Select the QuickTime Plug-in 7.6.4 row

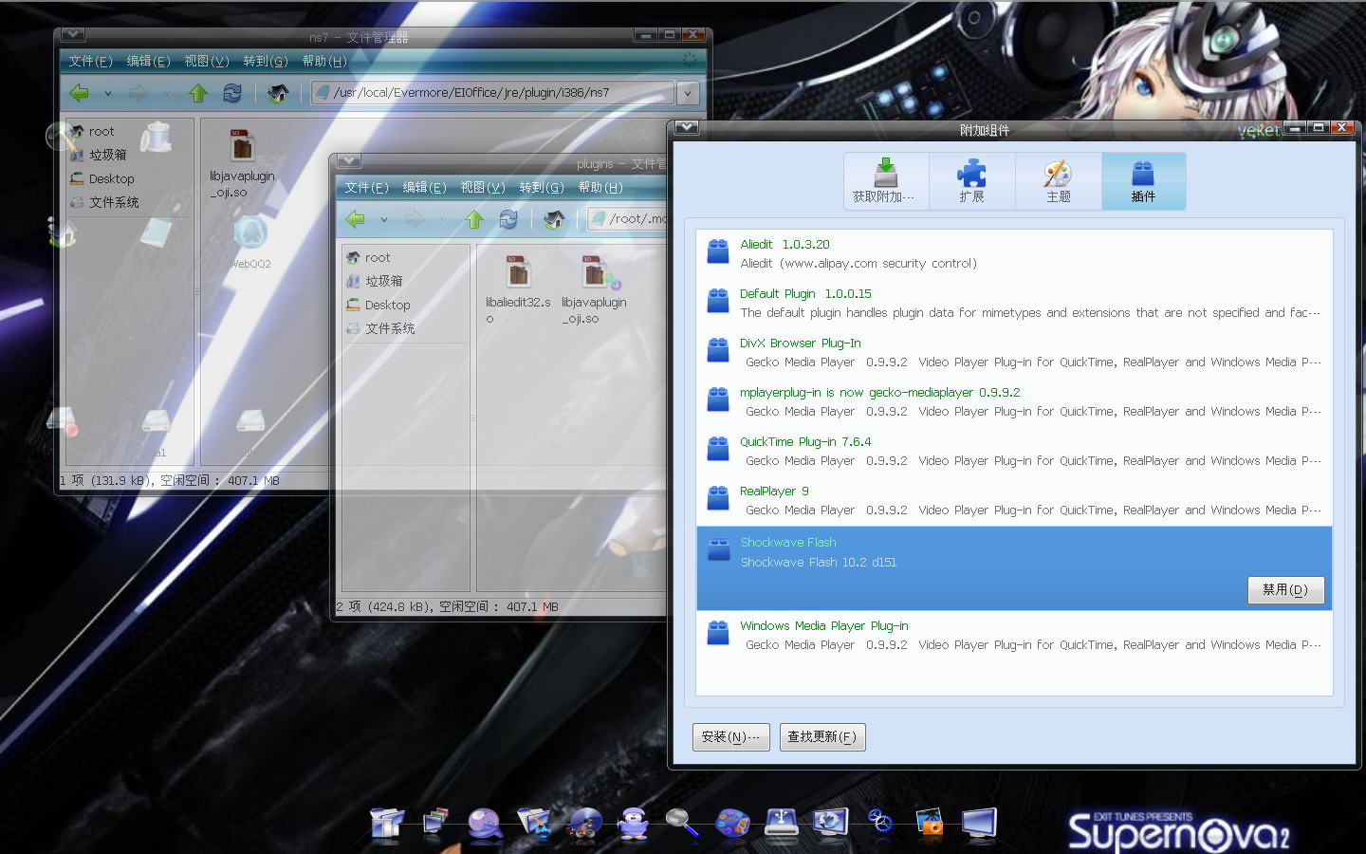coord(1014,452)
